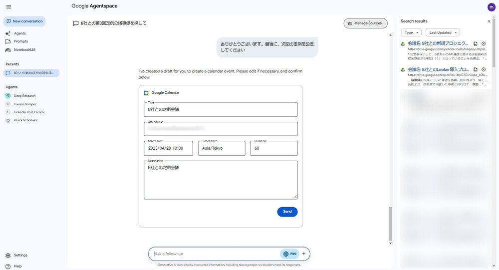
Task: Click the Duration field showing 60
Action: point(273,148)
